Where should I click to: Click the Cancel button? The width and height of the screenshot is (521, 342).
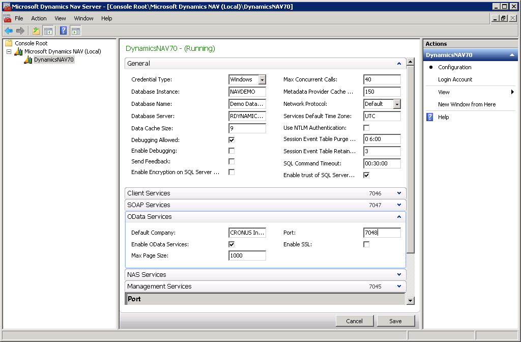[x=354, y=321]
